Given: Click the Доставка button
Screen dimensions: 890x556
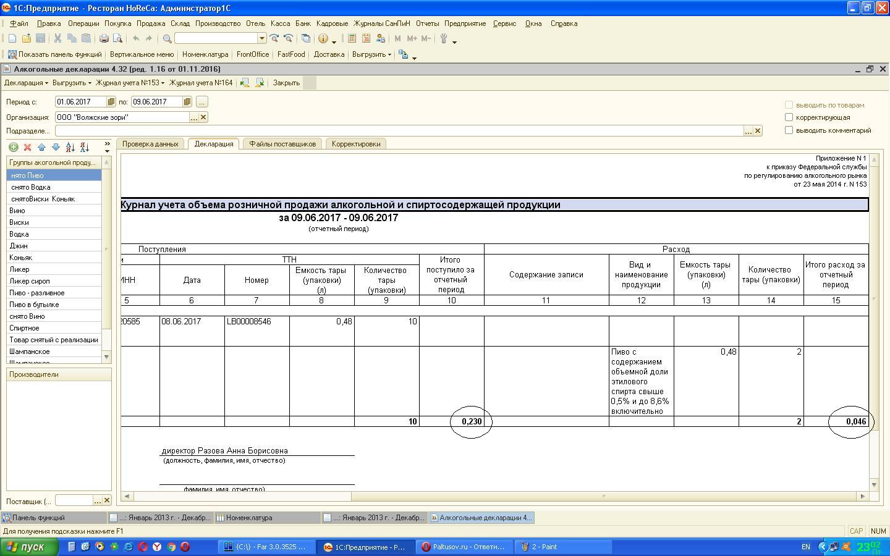Looking at the screenshot, I should tap(329, 54).
